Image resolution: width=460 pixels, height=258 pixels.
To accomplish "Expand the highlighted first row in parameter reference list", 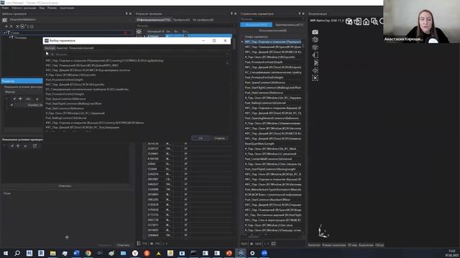I will [242, 42].
